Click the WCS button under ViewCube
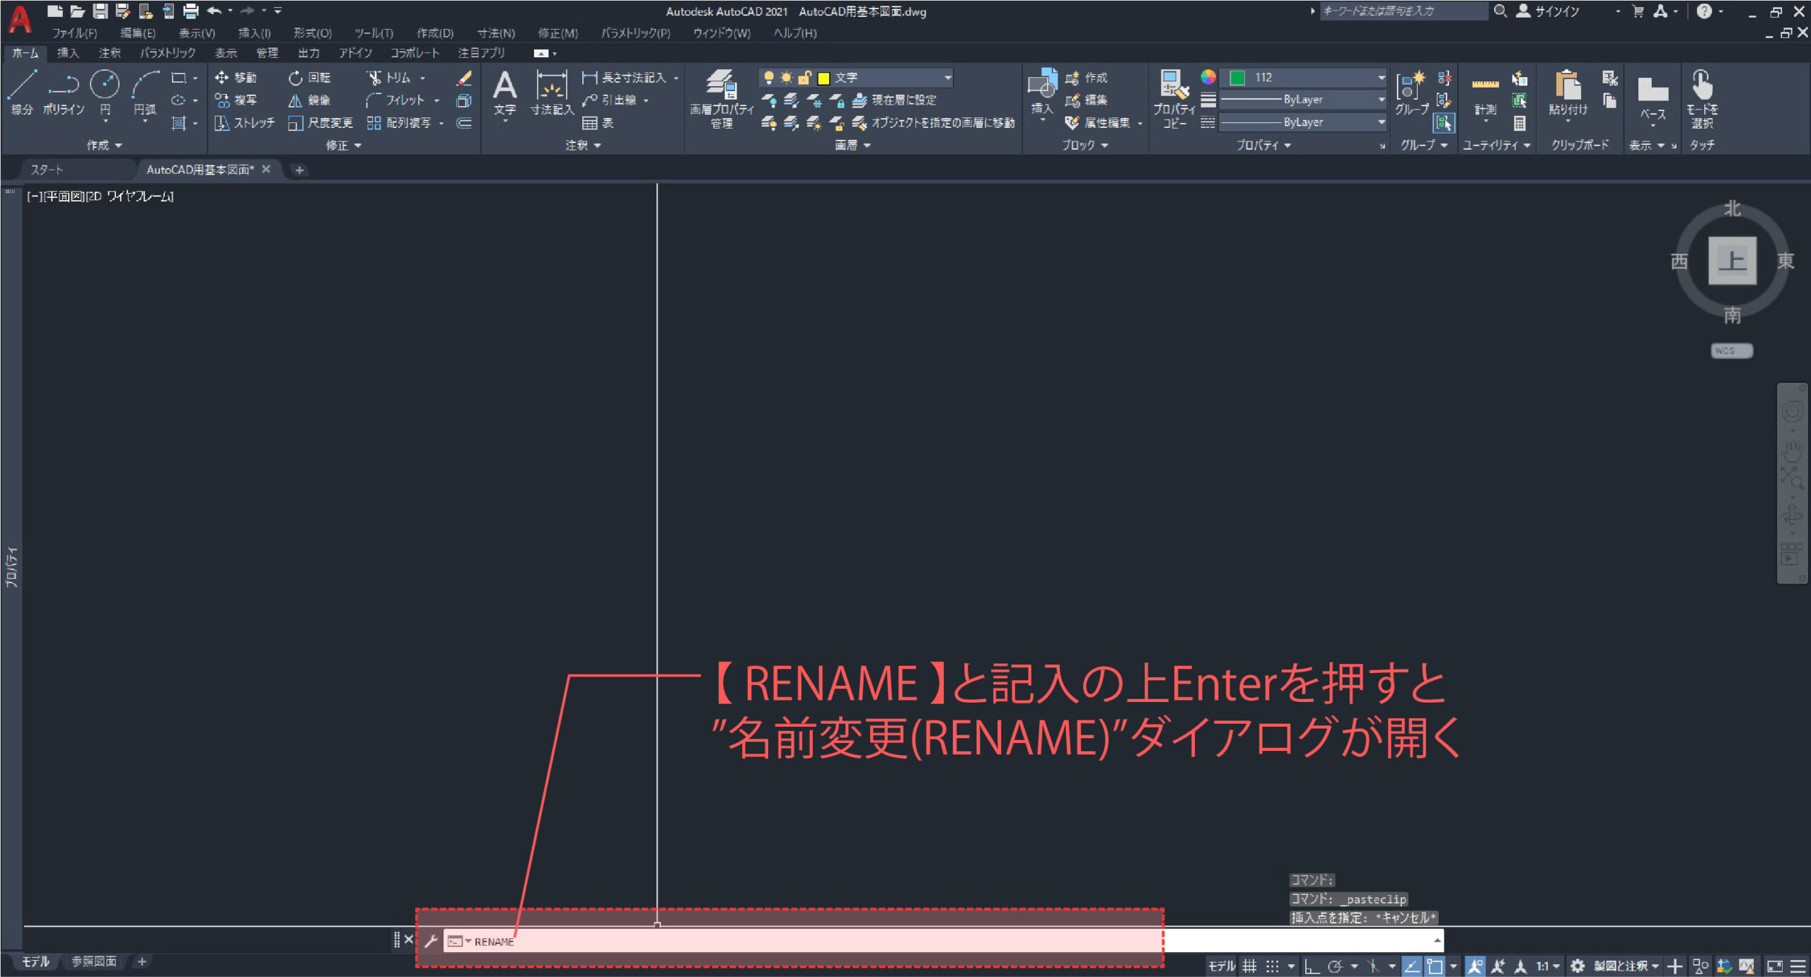 point(1730,351)
